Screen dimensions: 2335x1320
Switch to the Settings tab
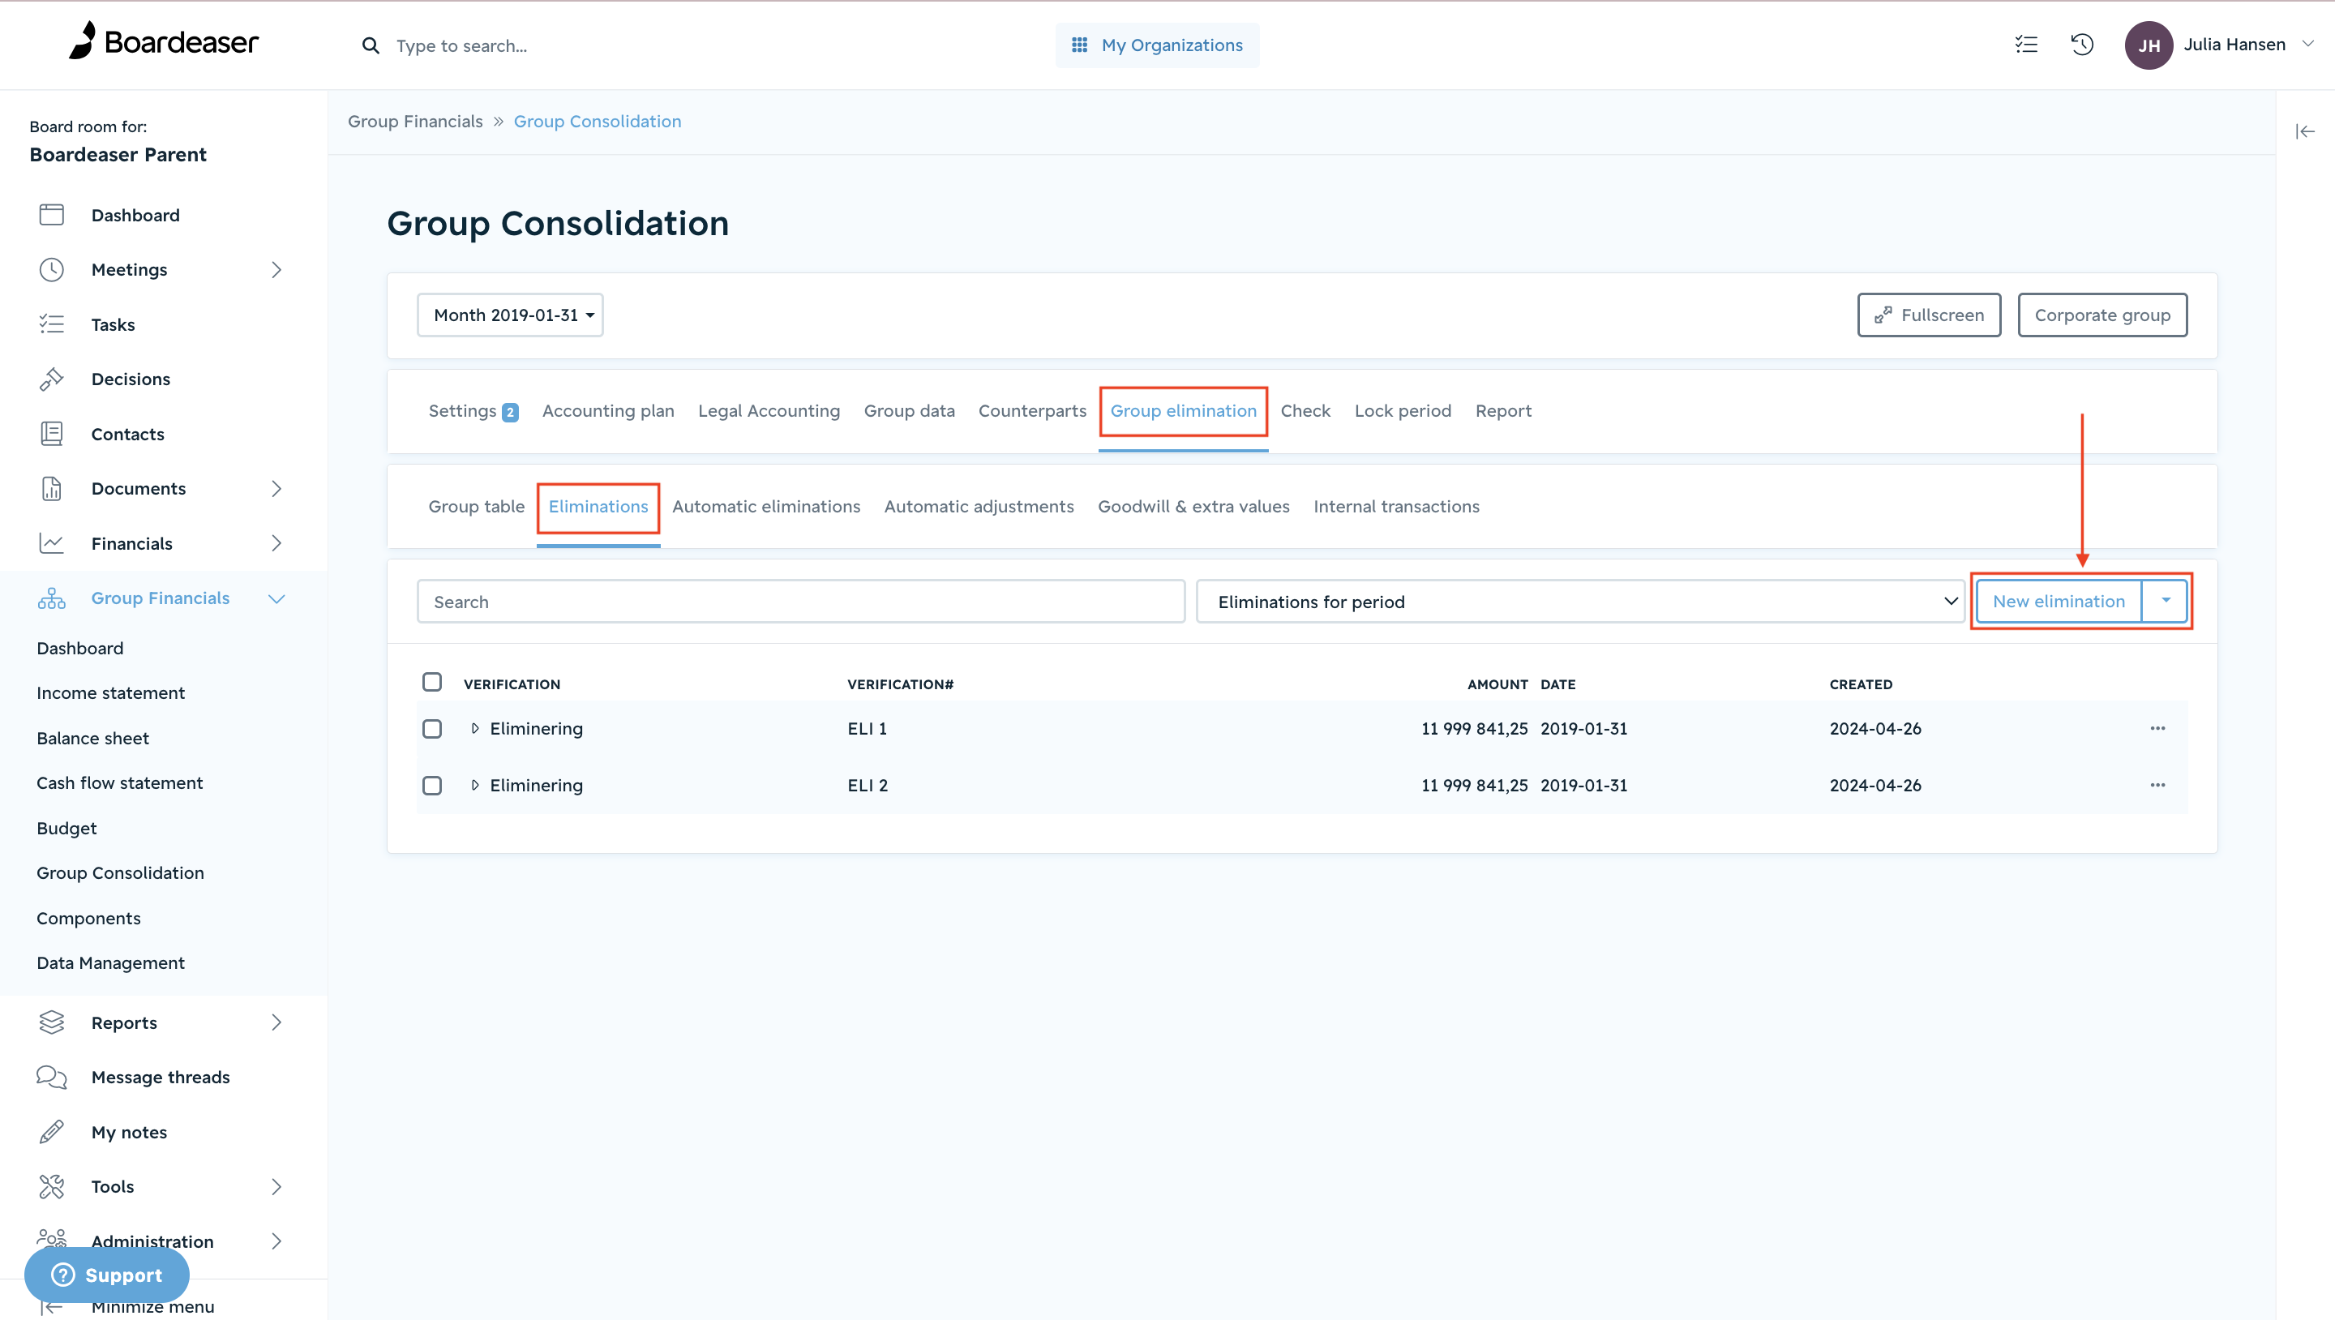click(x=473, y=412)
